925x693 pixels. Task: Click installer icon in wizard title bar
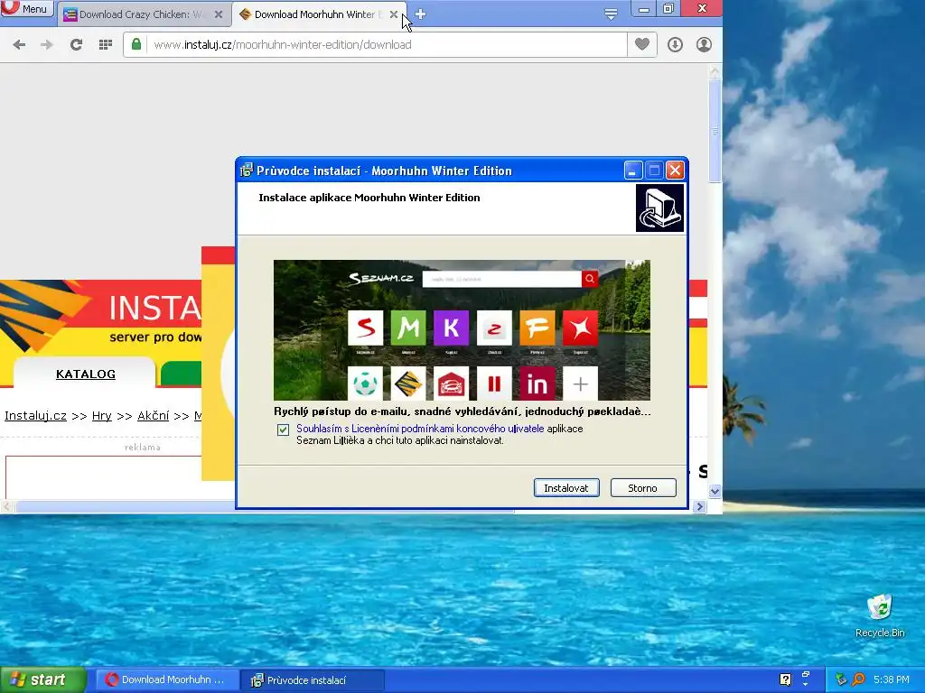point(247,171)
